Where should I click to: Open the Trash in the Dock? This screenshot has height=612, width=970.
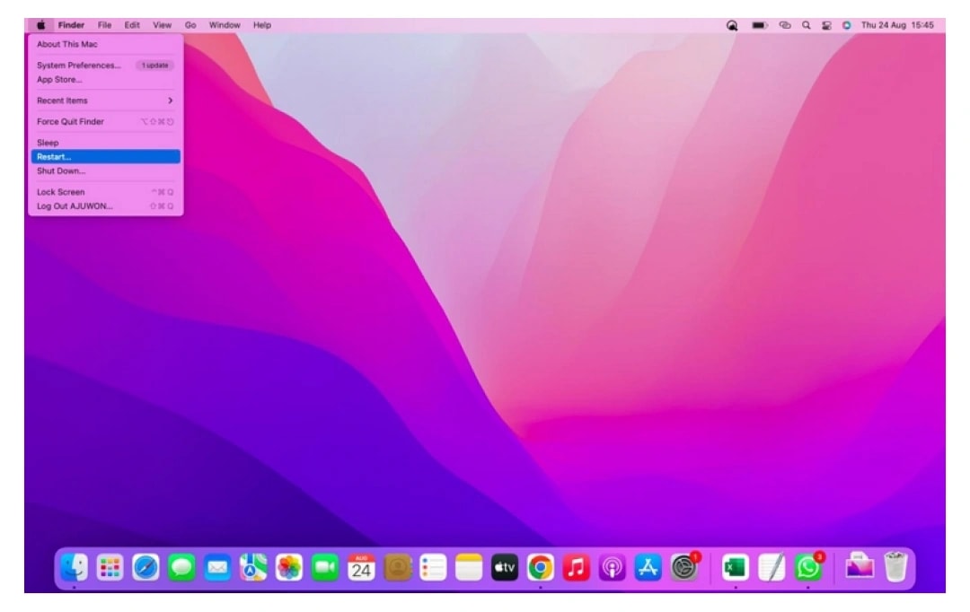[x=895, y=567]
